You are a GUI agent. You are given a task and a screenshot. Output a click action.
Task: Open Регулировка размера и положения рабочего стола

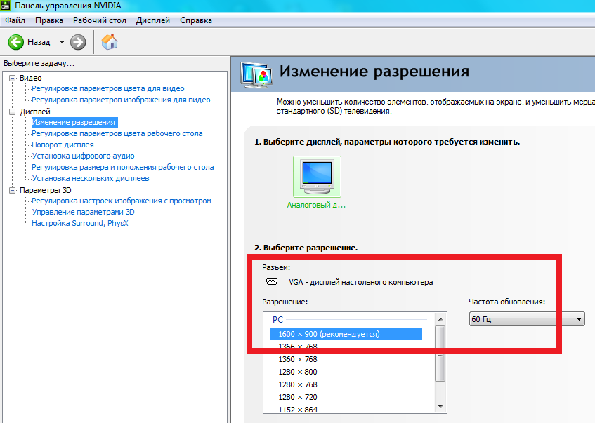[122, 167]
